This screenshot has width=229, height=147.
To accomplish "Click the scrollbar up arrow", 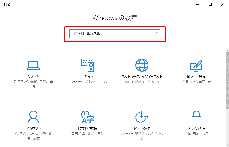I will (227, 51).
